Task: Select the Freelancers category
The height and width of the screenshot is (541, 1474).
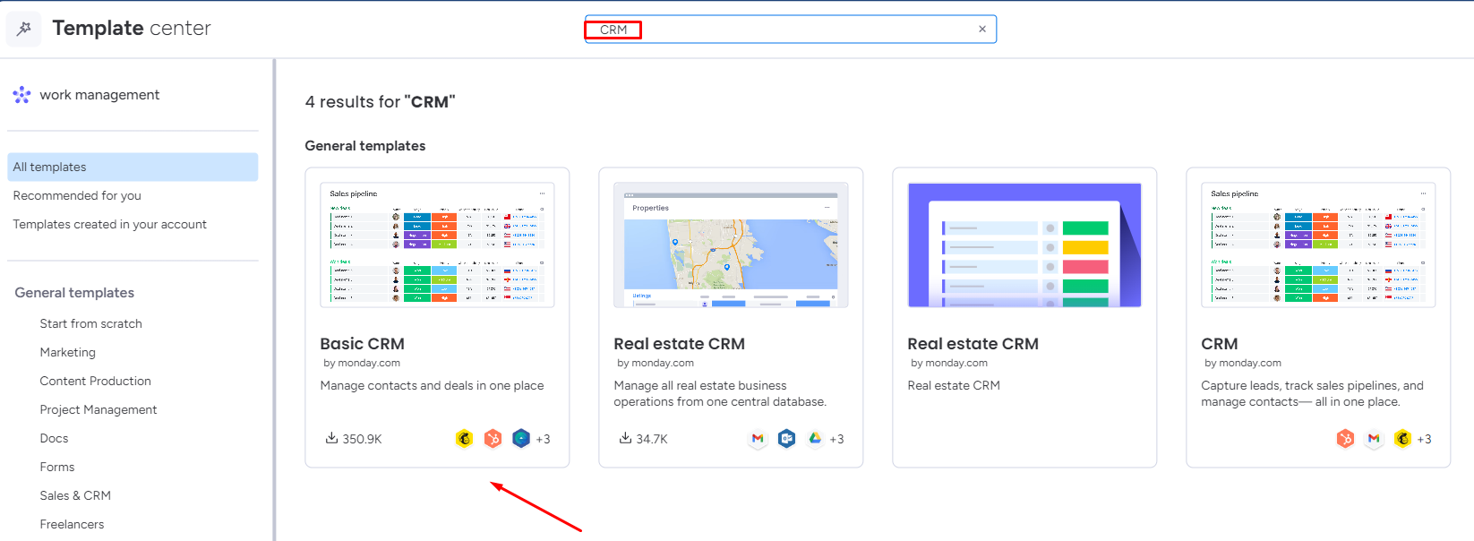Action: click(x=72, y=524)
